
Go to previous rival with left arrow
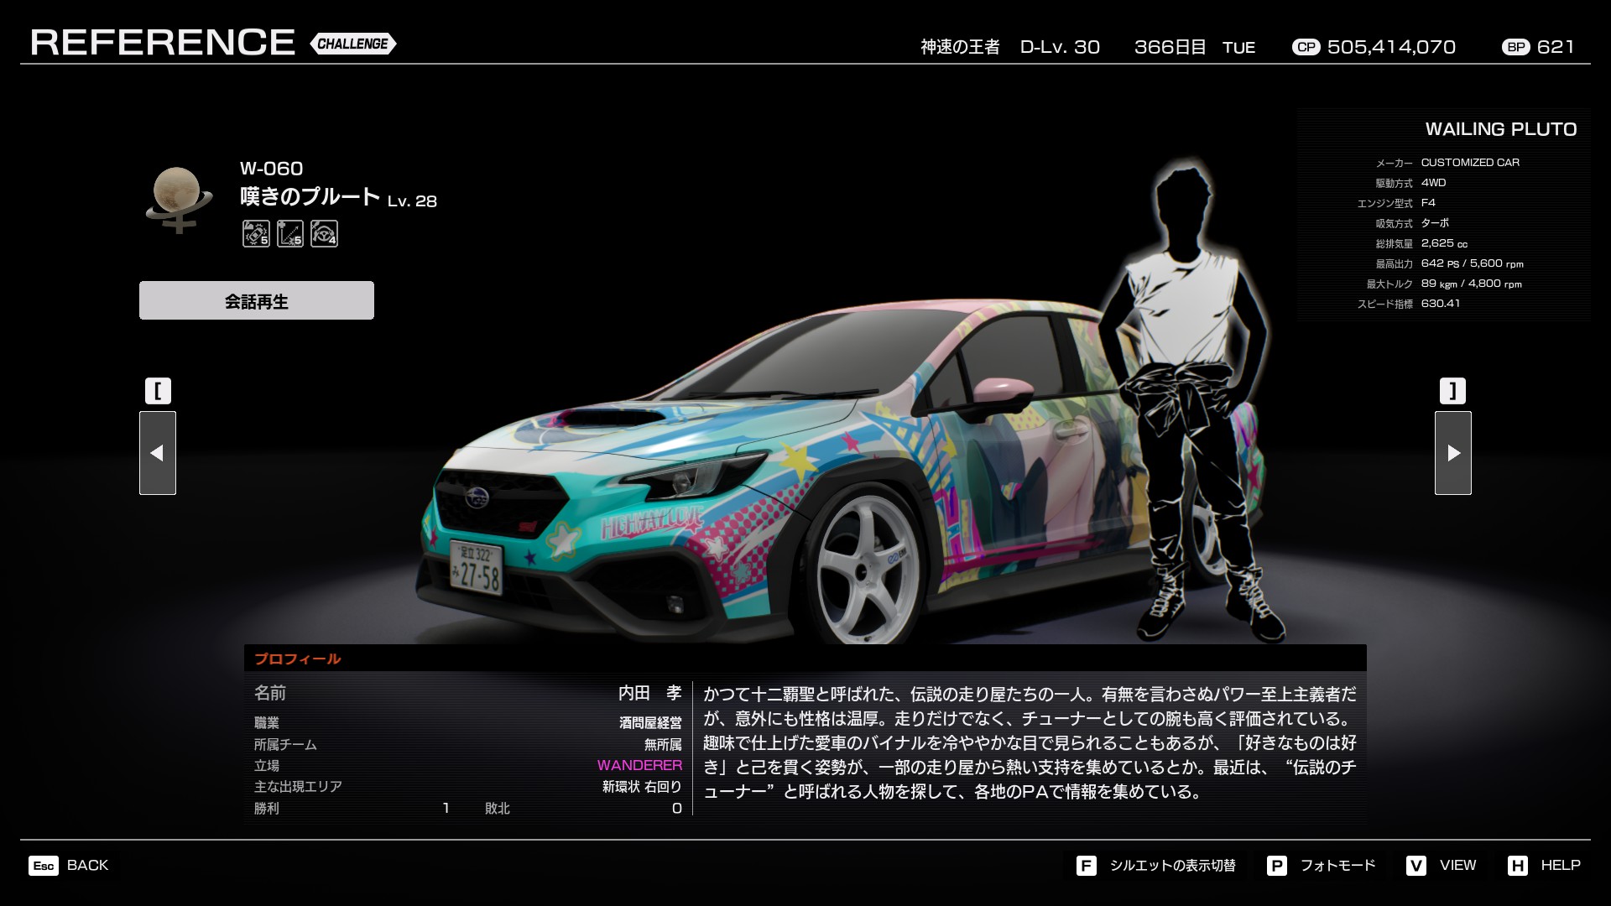pos(158,453)
